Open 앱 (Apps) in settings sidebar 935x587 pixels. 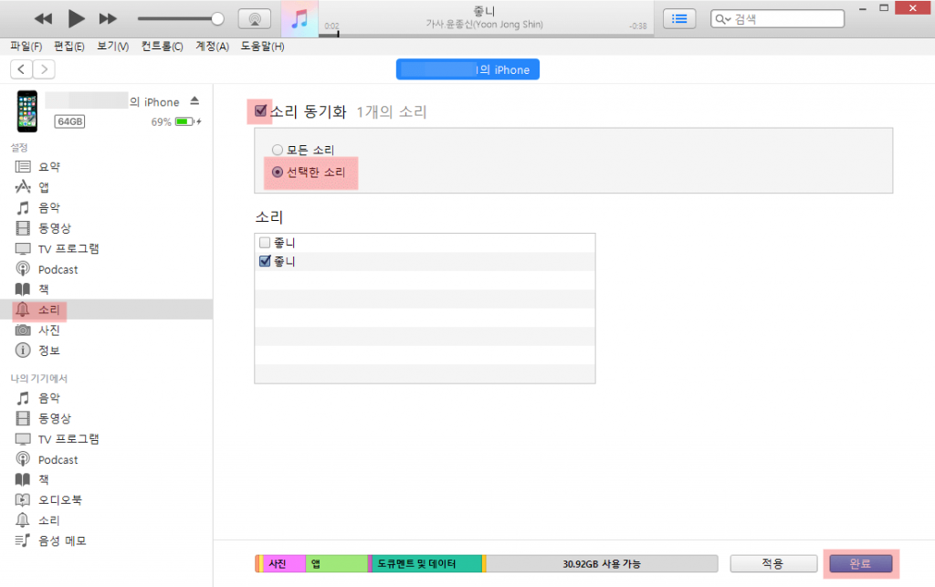point(43,187)
